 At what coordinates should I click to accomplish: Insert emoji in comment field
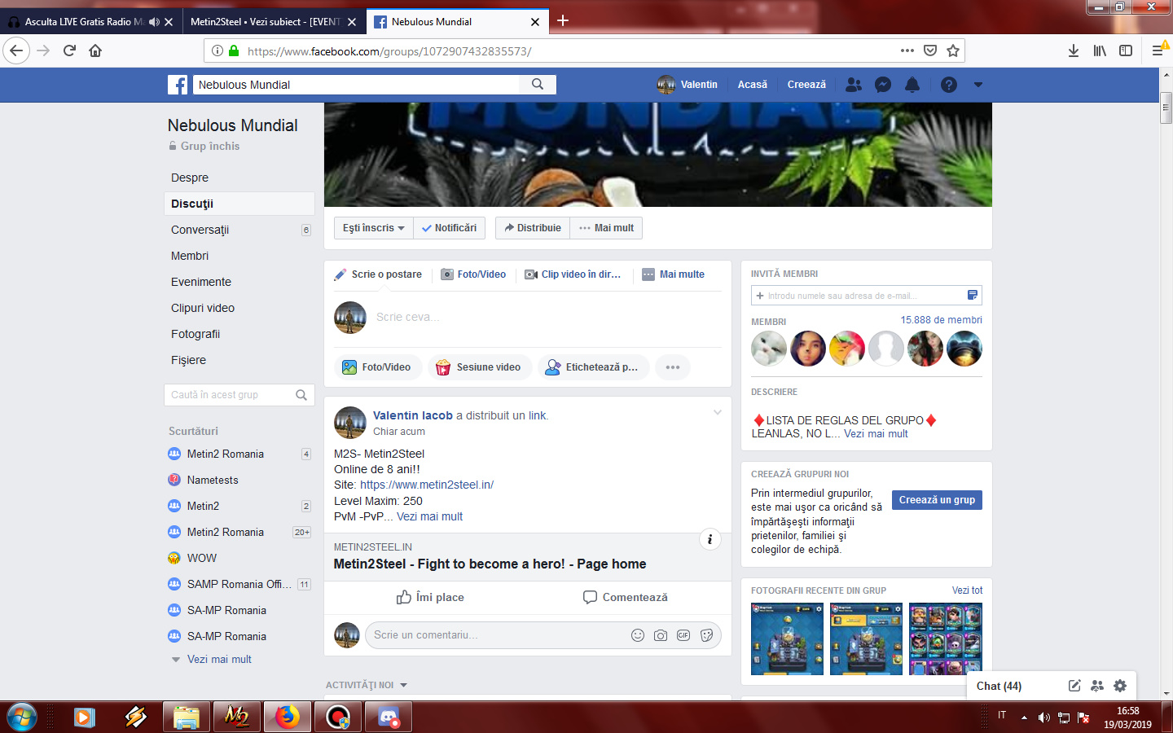pos(638,635)
